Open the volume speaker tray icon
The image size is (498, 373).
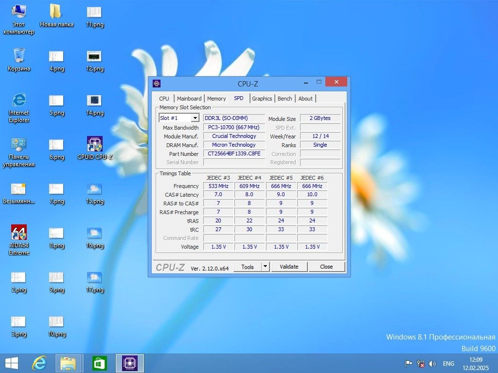click(432, 363)
